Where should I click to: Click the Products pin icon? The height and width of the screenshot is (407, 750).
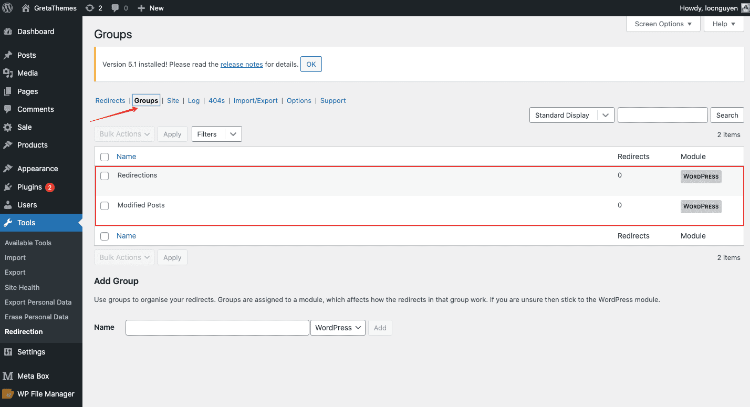[x=8, y=145]
